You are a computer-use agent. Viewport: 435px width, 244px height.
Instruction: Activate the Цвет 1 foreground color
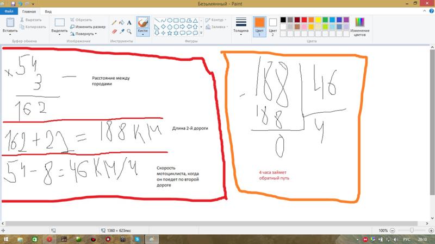point(259,25)
